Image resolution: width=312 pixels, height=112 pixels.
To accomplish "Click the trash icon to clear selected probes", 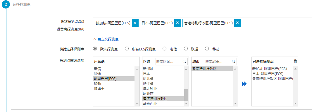I will (295, 62).
